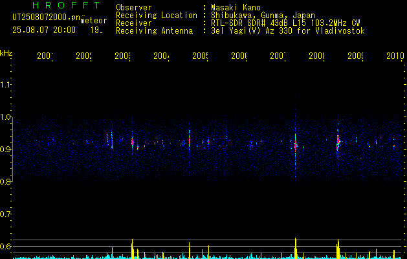Click the "Receiving Location" label
The height and width of the screenshot is (259, 407).
(x=157, y=16)
